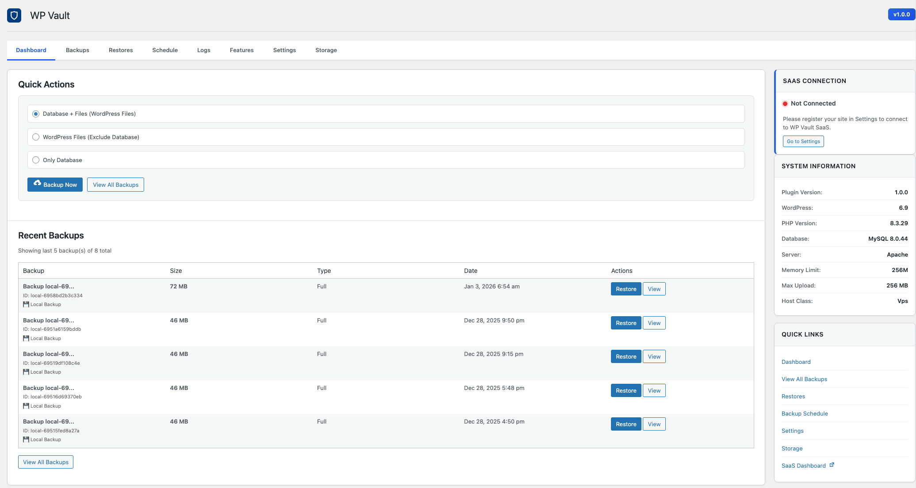
Task: Click the external link icon beside SaaS Dashboard
Action: tap(832, 465)
